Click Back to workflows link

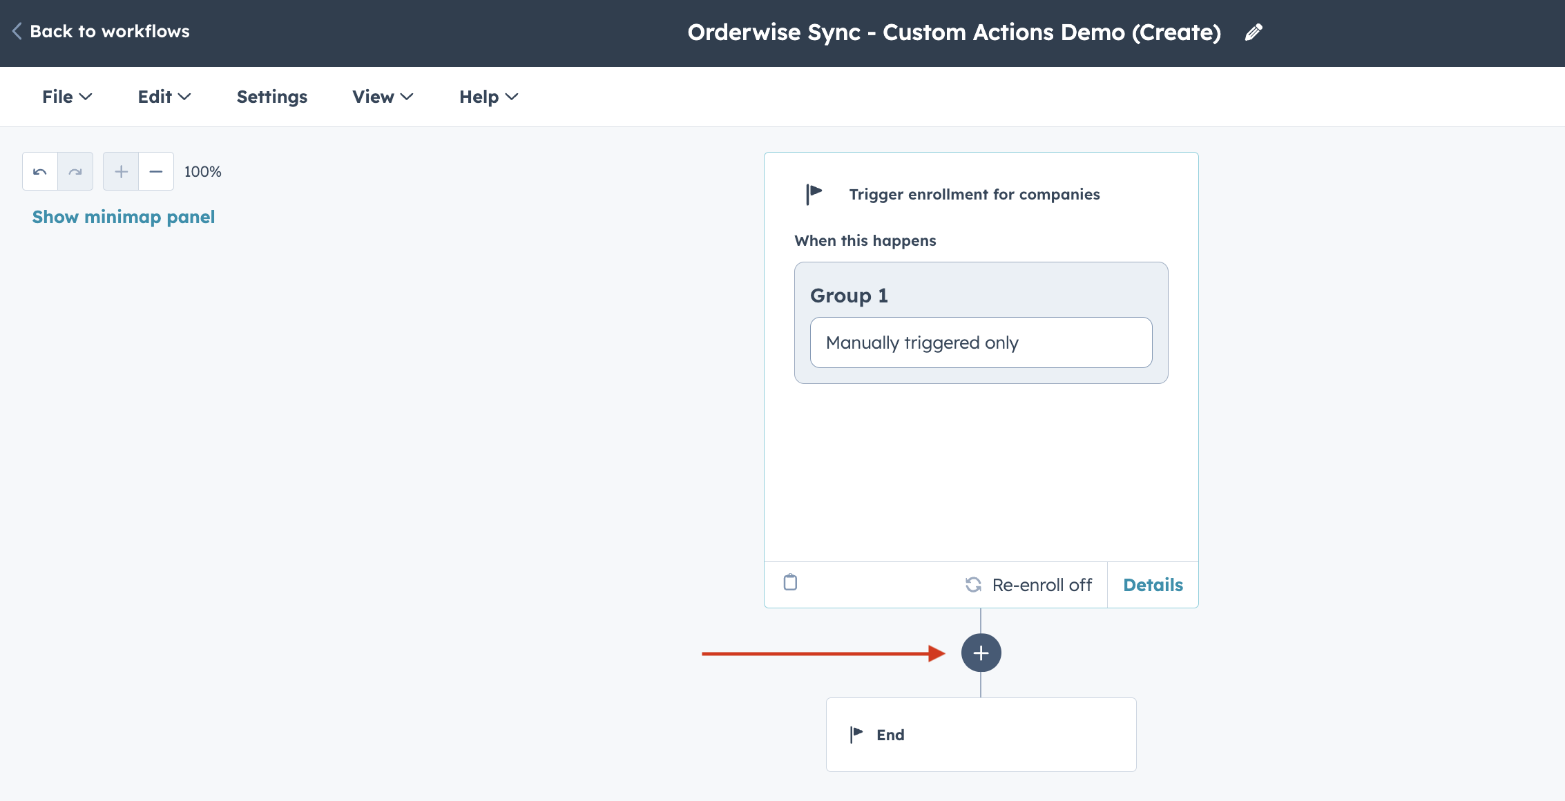pyautogui.click(x=110, y=31)
